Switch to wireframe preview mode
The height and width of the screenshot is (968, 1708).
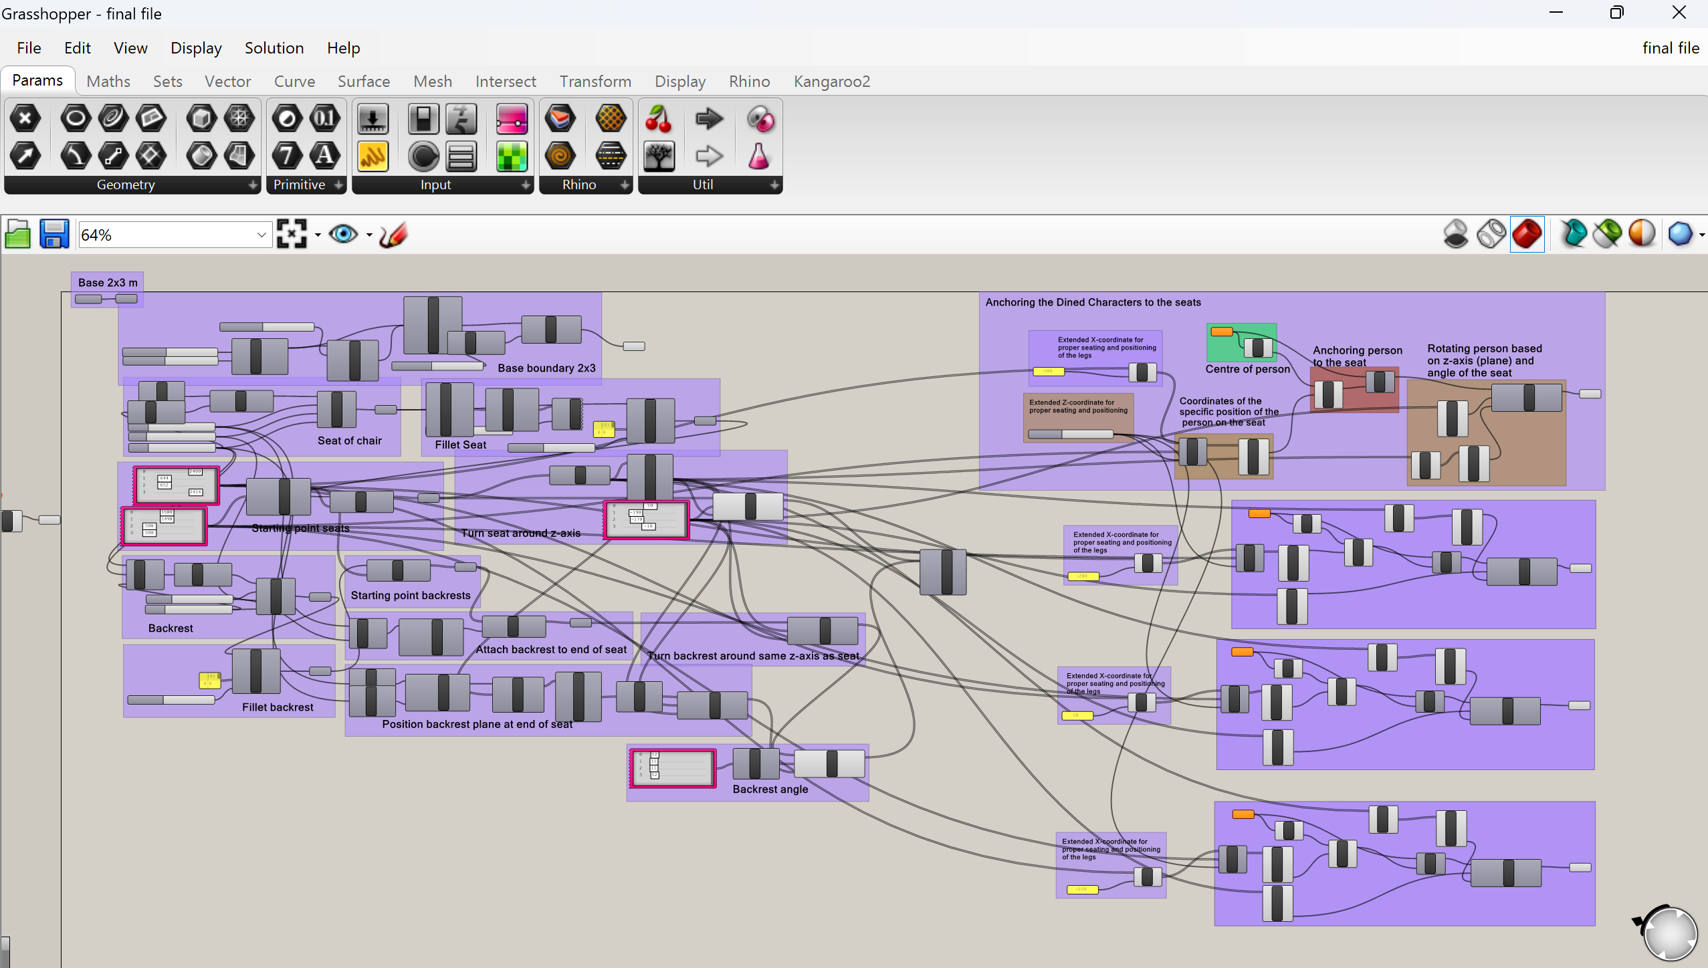(x=1491, y=235)
